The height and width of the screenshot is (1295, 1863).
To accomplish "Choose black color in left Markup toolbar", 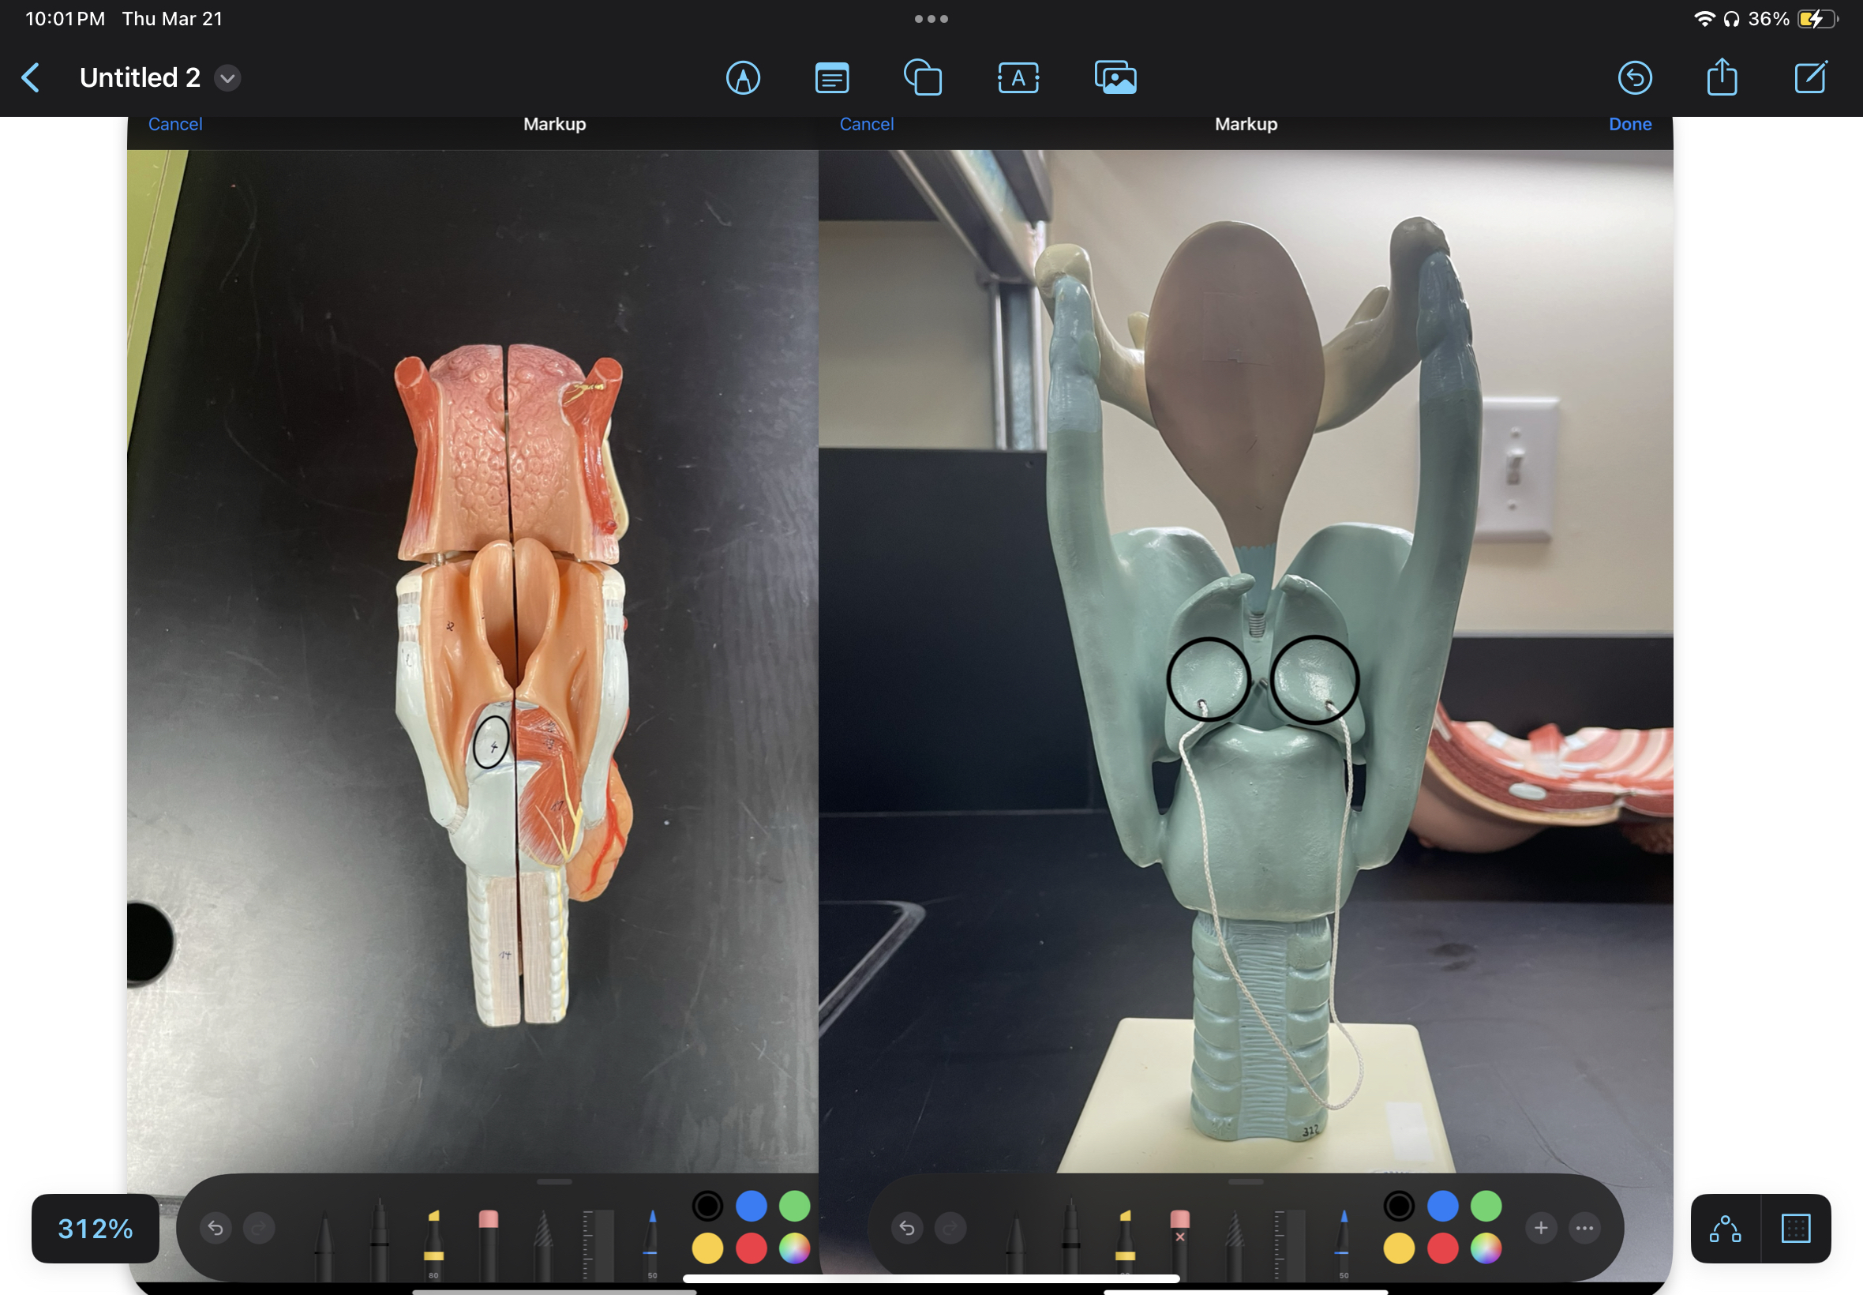I will 707,1206.
